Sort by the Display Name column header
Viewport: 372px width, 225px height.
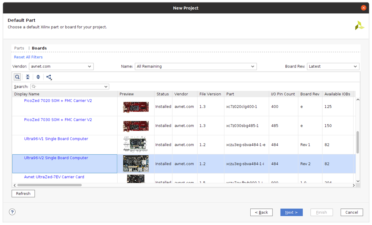pos(65,94)
